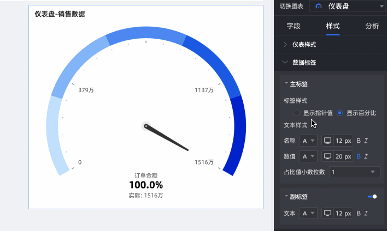Toggle italic for 数值 text
387x231 pixels.
[x=366, y=156]
